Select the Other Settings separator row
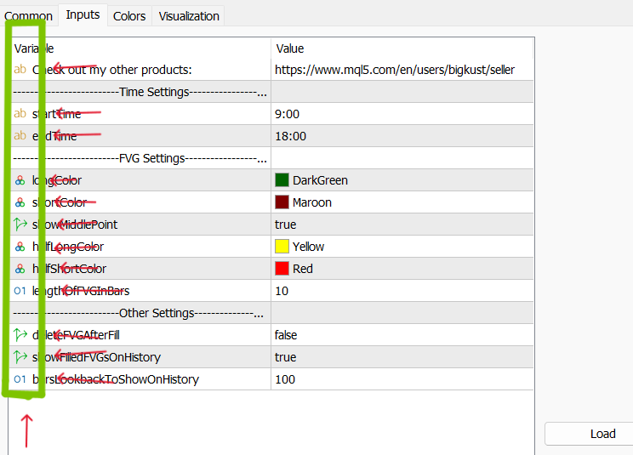This screenshot has height=455, width=633. [x=272, y=313]
